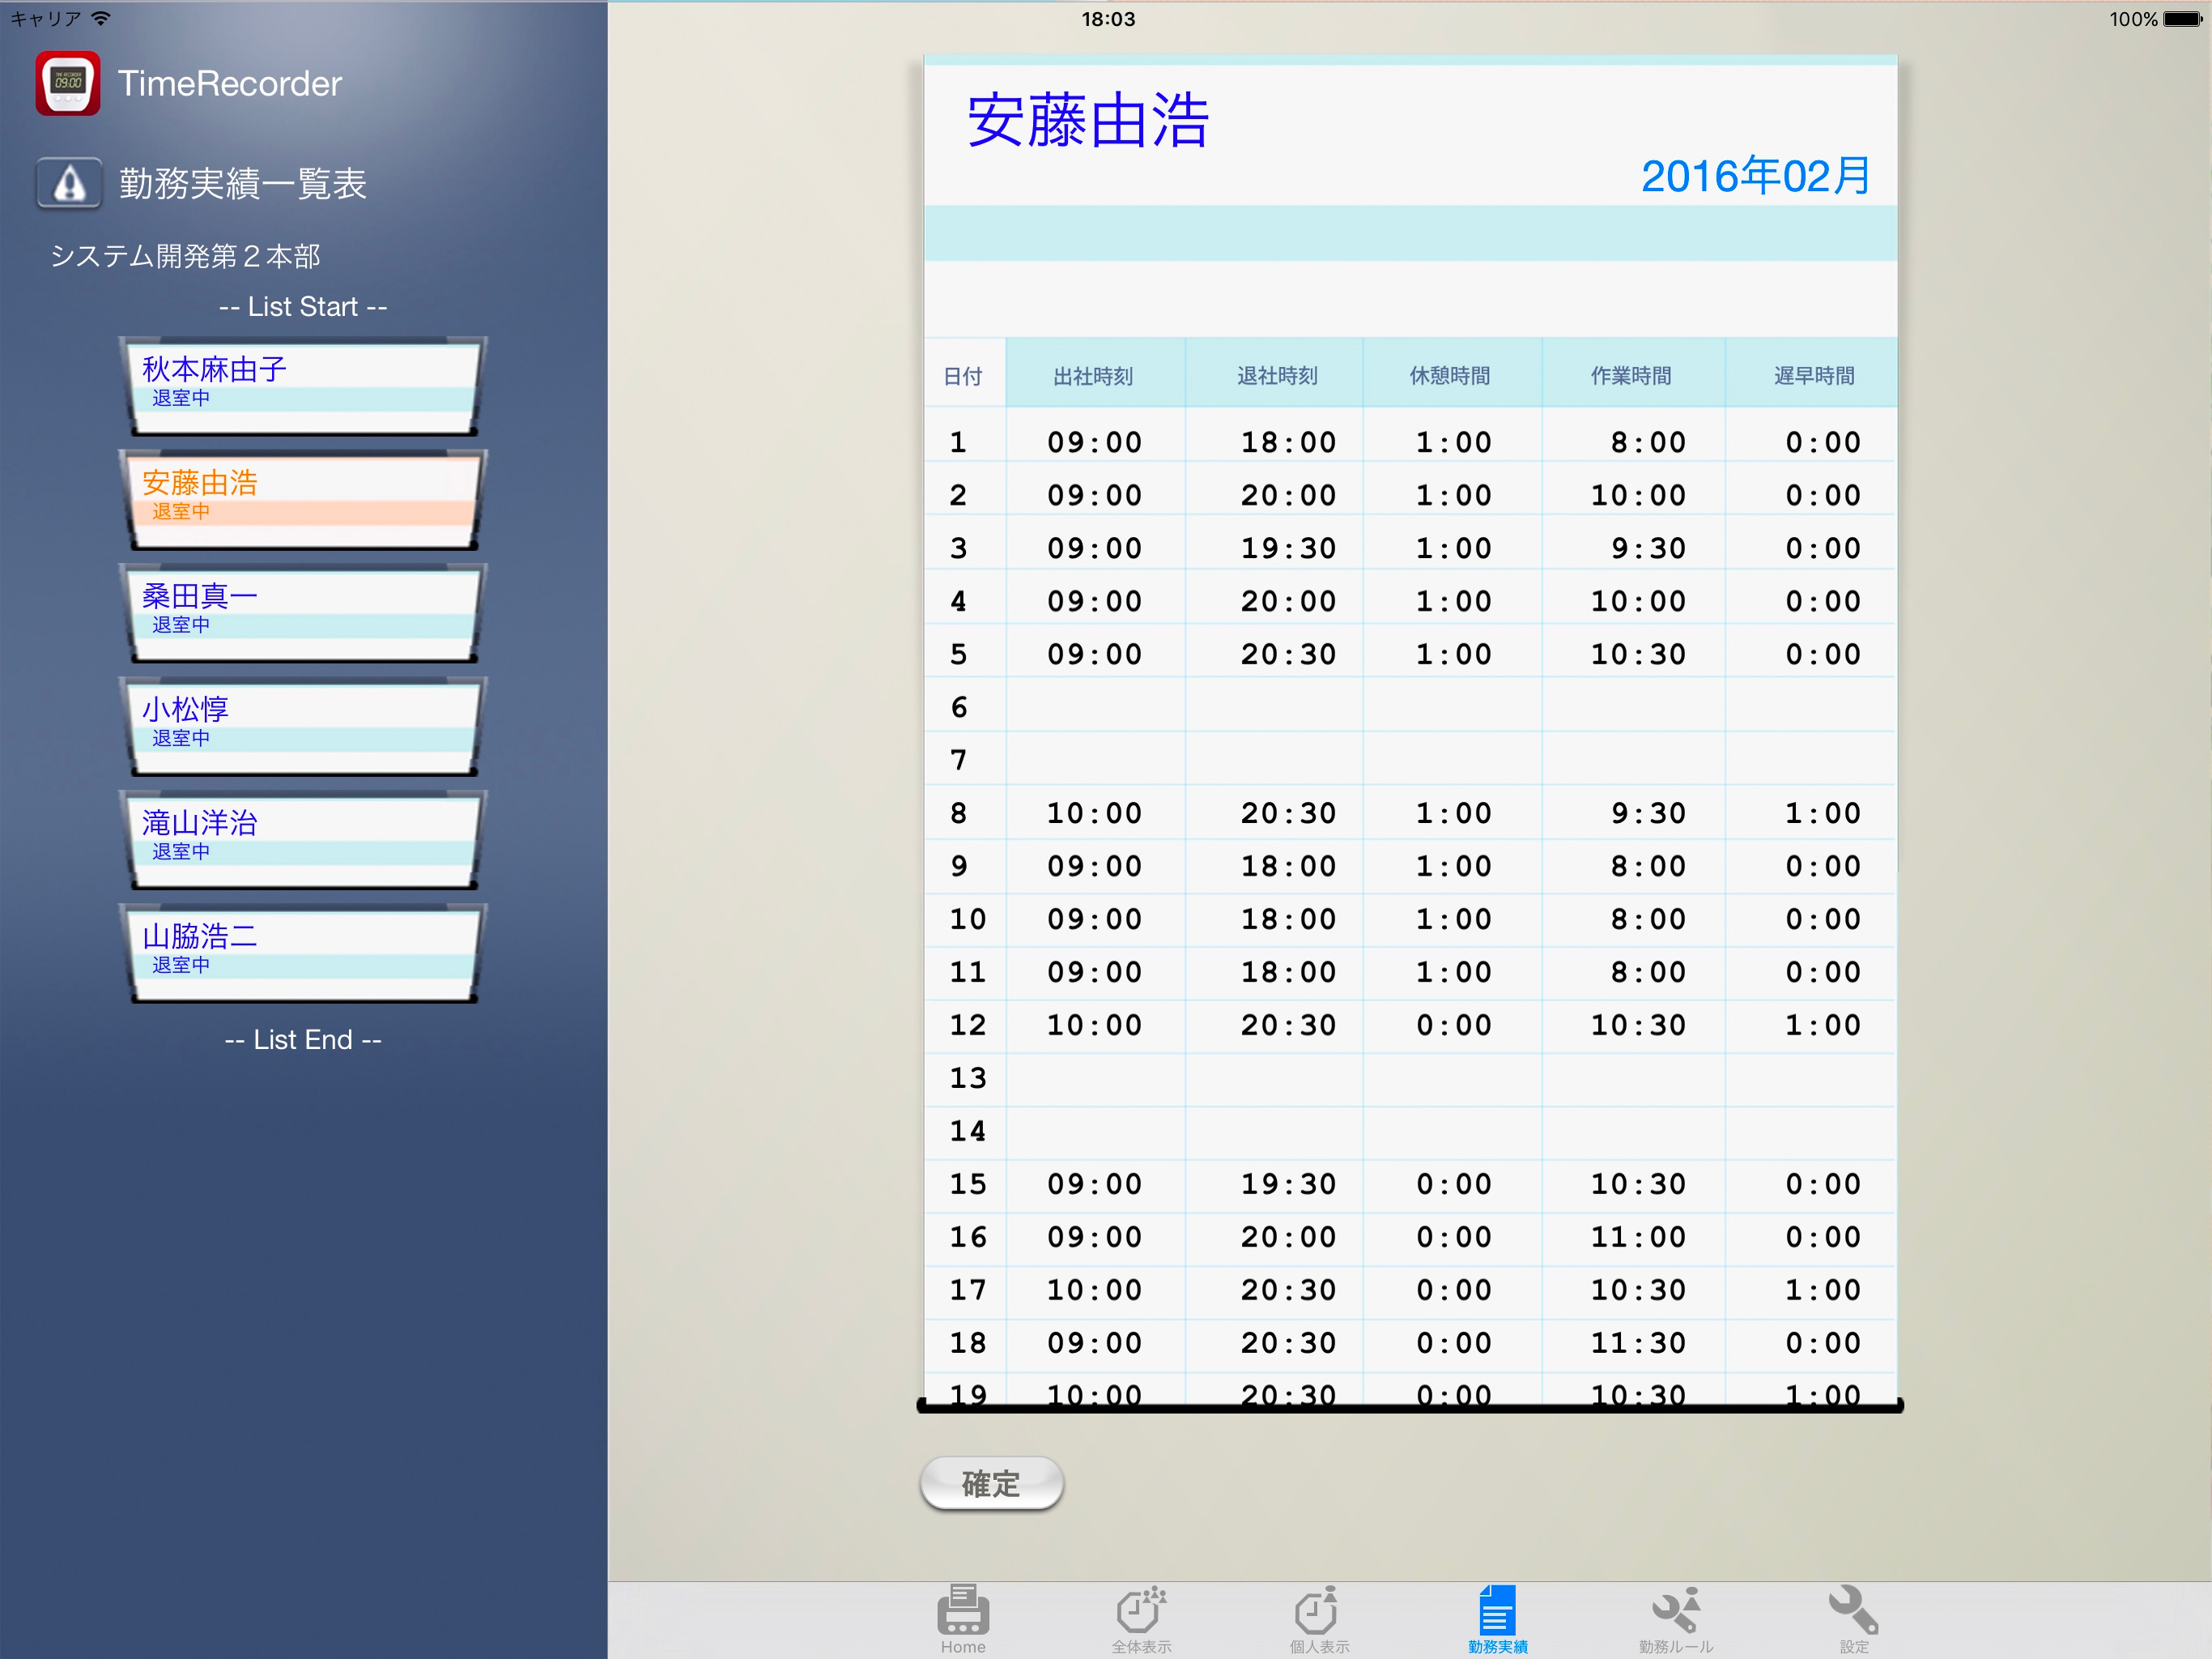2212x1659 pixels.
Task: Tap the day 8 出社時刻 cell 10:00
Action: click(1094, 812)
